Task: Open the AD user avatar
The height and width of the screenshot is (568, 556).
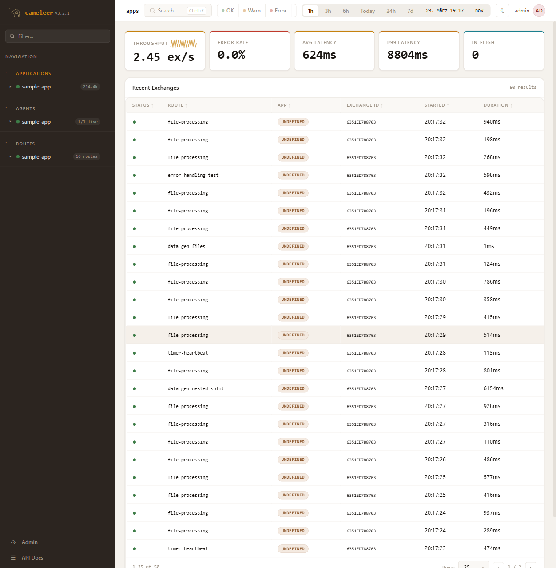Action: coord(539,11)
